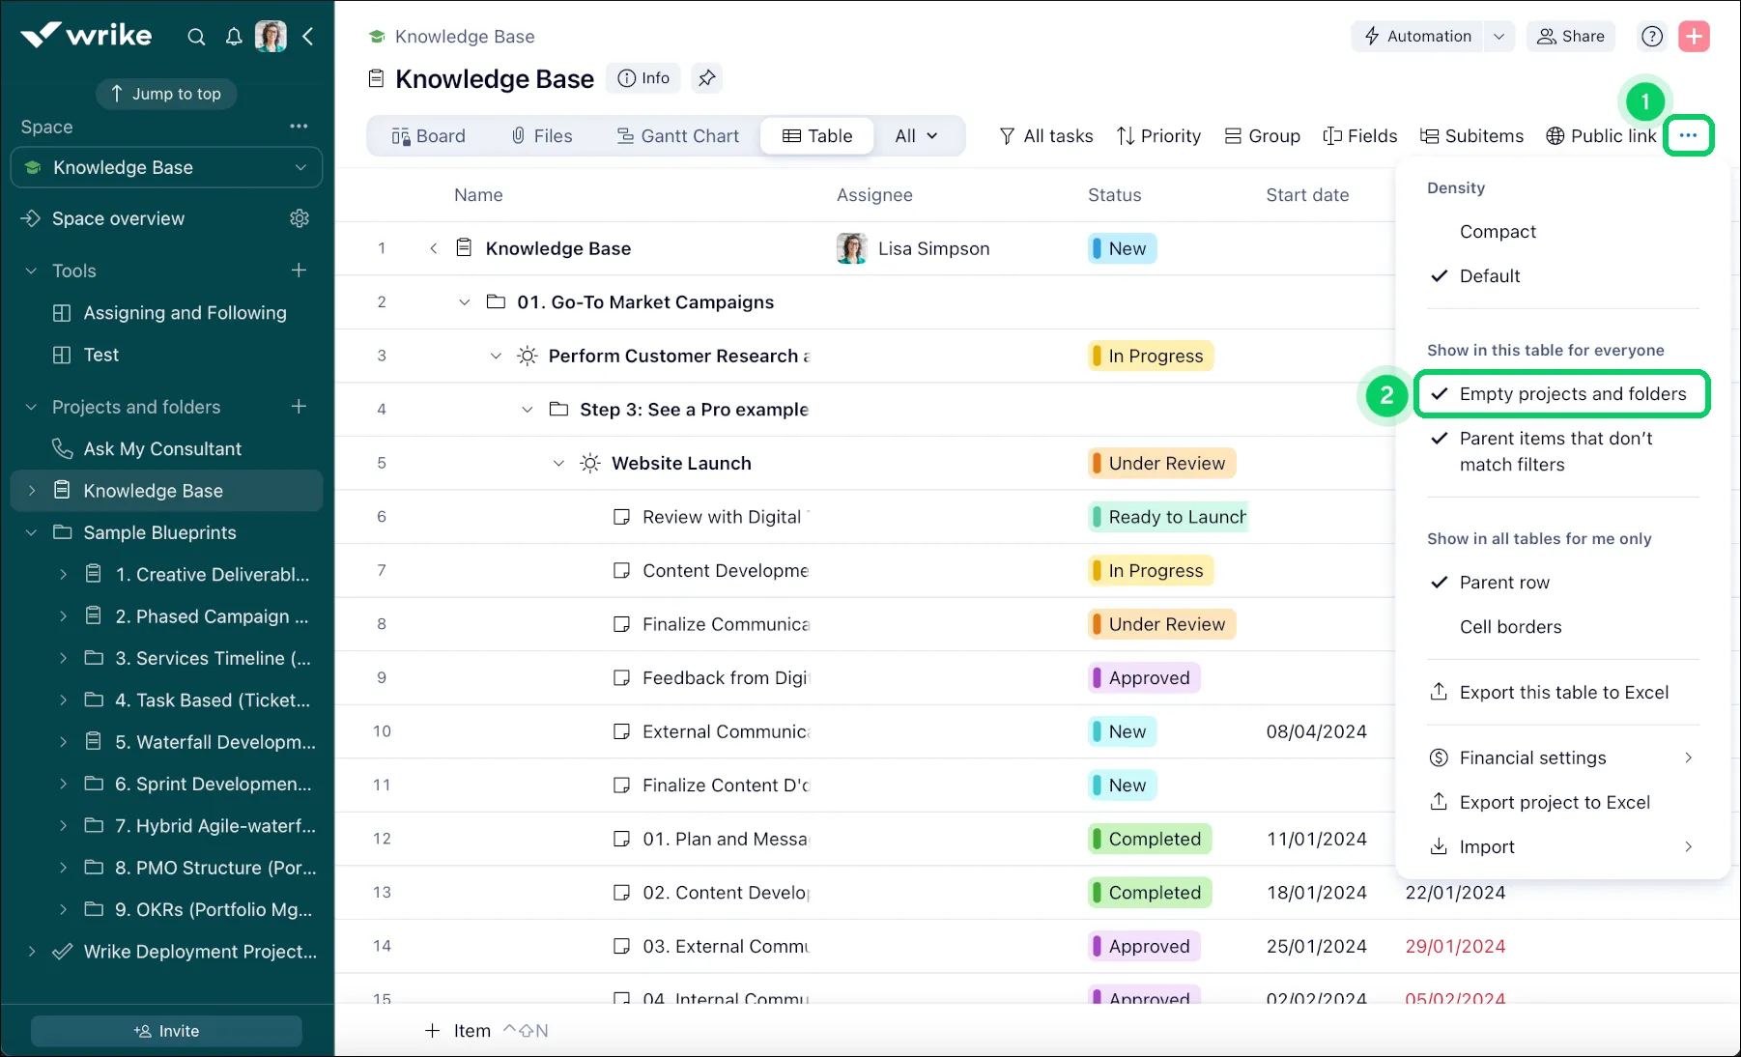The height and width of the screenshot is (1057, 1741).
Task: Pin the Knowledge Base view
Action: tap(706, 78)
